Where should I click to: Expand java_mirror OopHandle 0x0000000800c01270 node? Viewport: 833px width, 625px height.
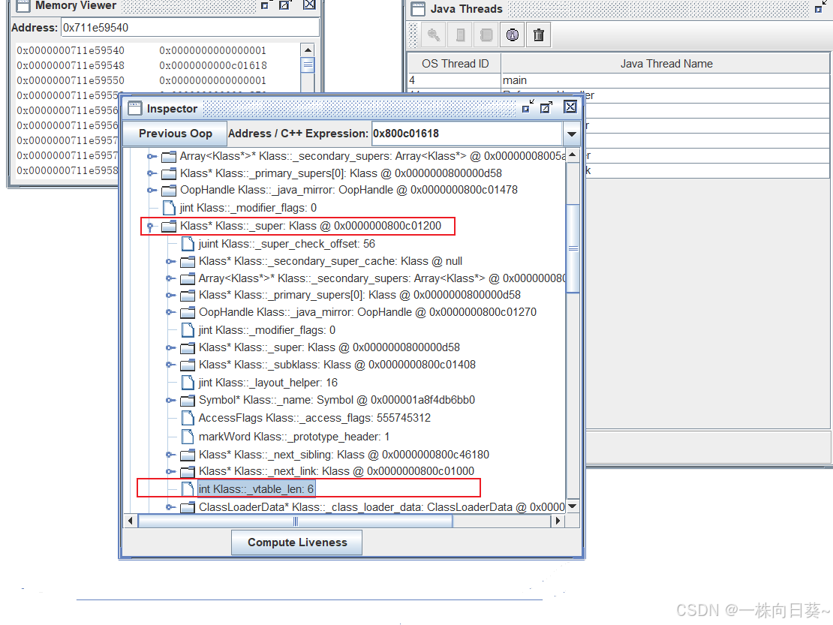point(170,312)
